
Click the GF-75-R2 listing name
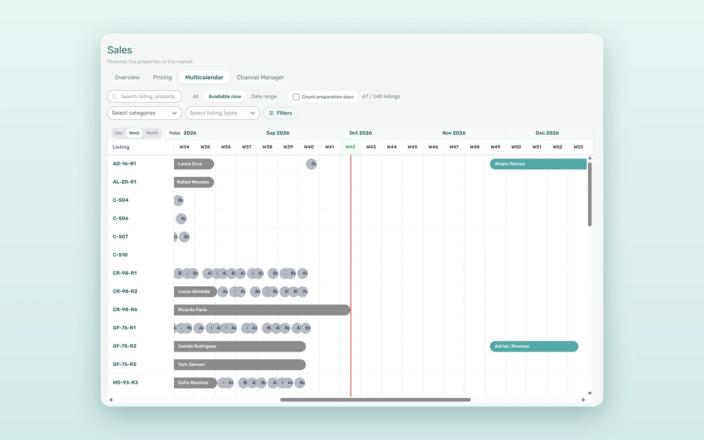pyautogui.click(x=125, y=346)
